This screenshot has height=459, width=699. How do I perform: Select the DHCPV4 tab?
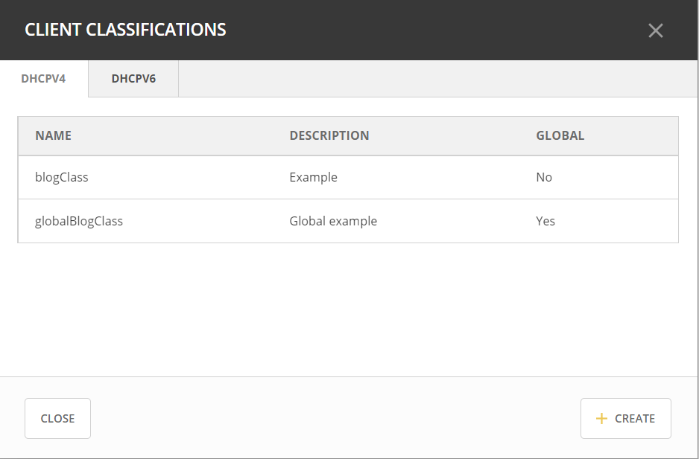pyautogui.click(x=43, y=79)
